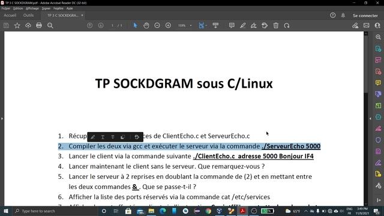The image size is (384, 216).
Task: Click the expand tools pane icon at bottom right
Action: 378,200
